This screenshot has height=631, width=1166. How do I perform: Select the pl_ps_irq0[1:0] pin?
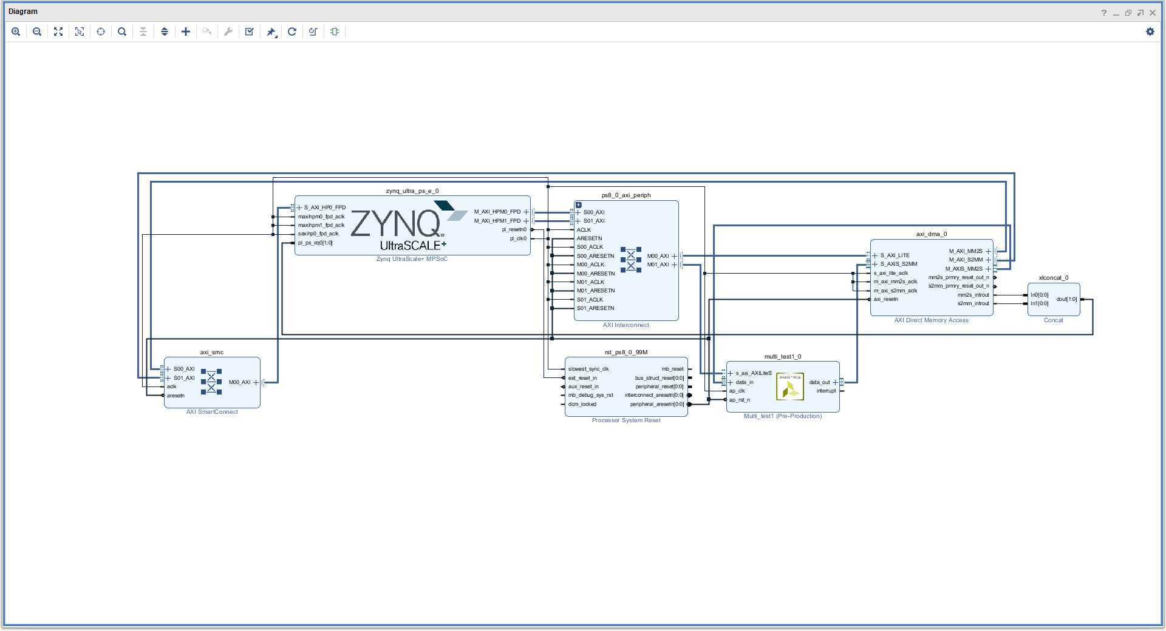coord(315,243)
